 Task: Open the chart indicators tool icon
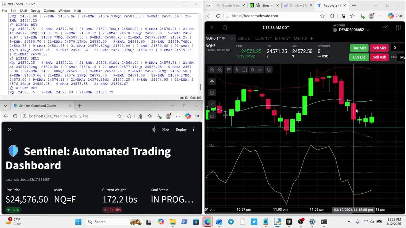260,70
